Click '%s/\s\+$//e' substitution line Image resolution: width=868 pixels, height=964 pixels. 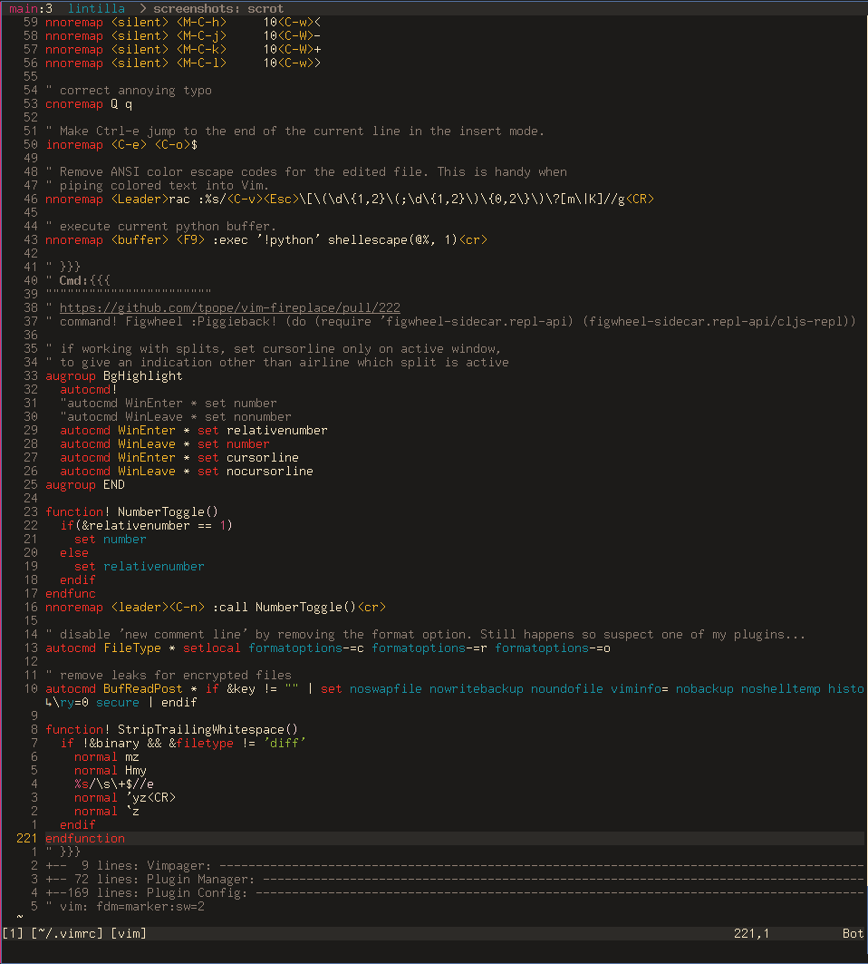click(113, 784)
